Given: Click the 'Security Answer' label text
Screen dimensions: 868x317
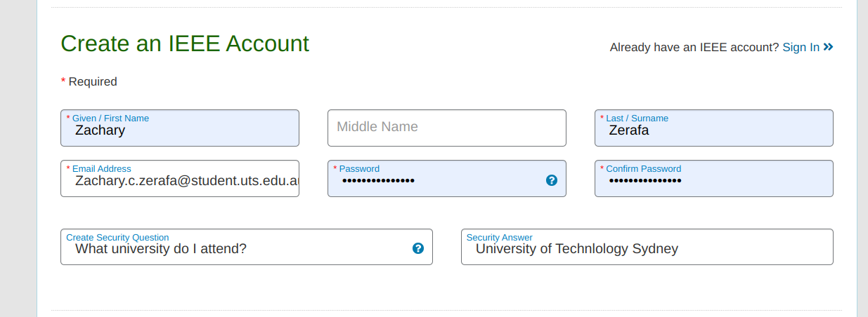Looking at the screenshot, I should coord(499,238).
